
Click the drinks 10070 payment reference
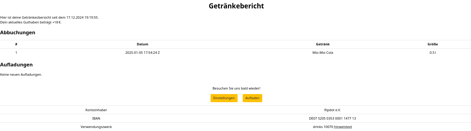click(x=323, y=127)
